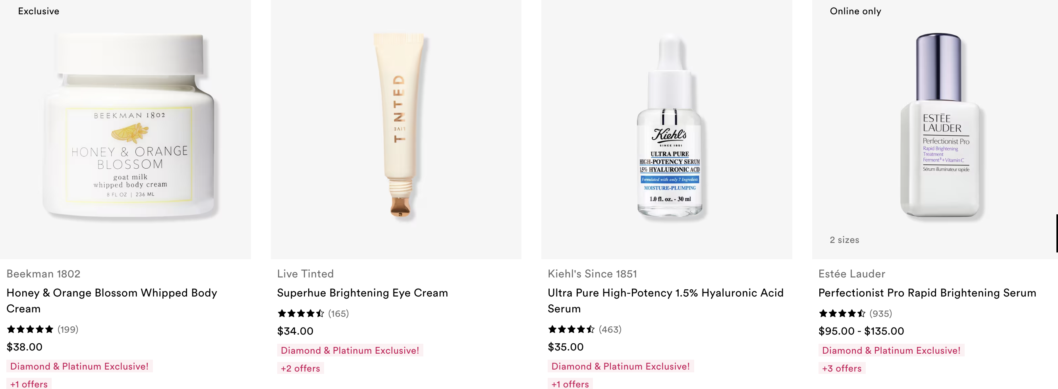Select the Ultra Pure High-Potency 1.5% Hyaluronic Acid Serum title
Screen dimensions: 1058x389
[665, 301]
